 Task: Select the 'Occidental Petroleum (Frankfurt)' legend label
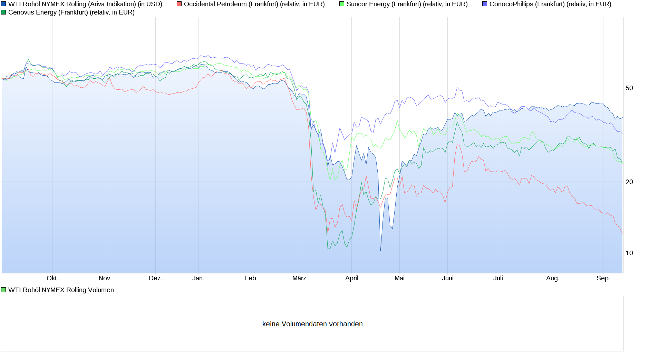(x=254, y=4)
